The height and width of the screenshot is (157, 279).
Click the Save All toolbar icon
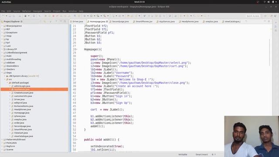coord(14,16)
